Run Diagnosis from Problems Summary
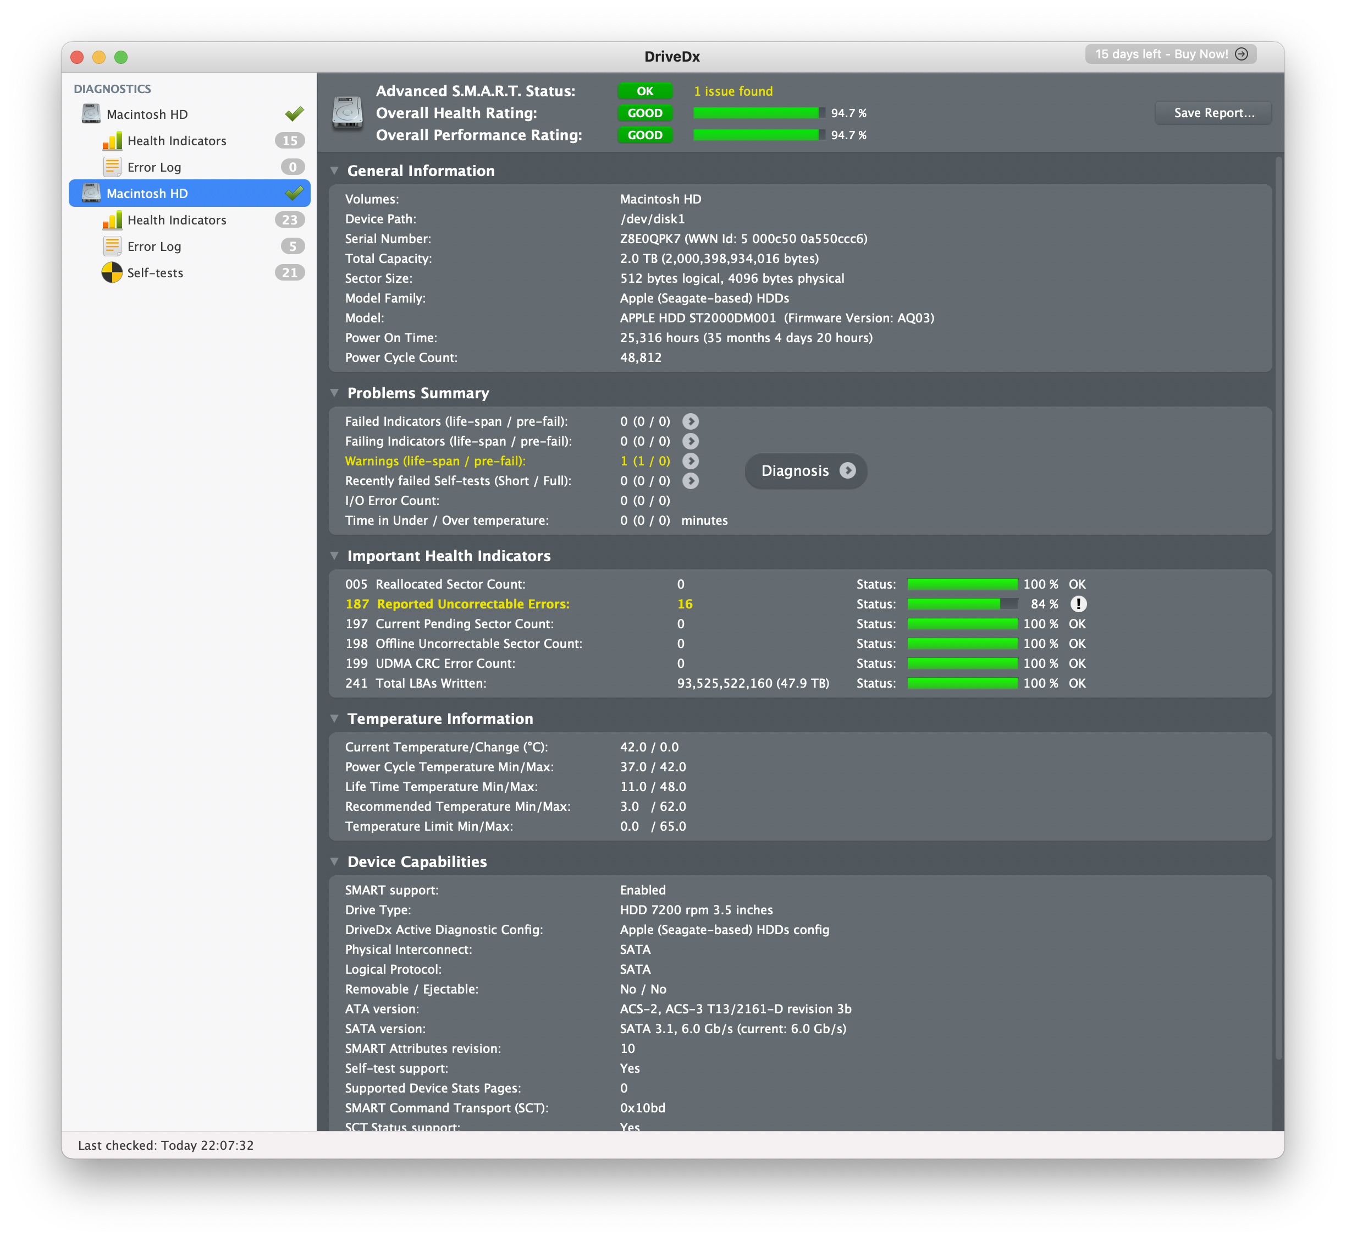The image size is (1346, 1240). coord(805,470)
